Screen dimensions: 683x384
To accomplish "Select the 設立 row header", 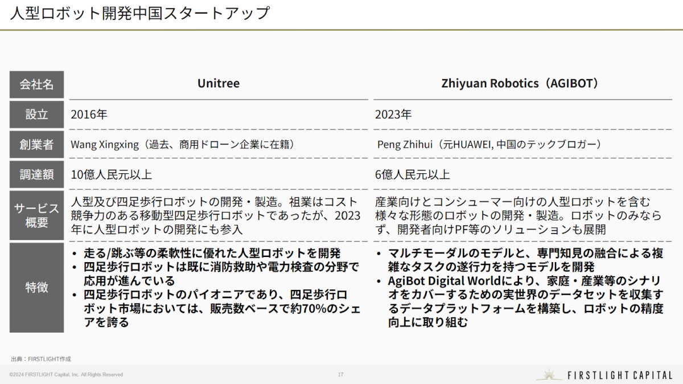I will pos(37,115).
